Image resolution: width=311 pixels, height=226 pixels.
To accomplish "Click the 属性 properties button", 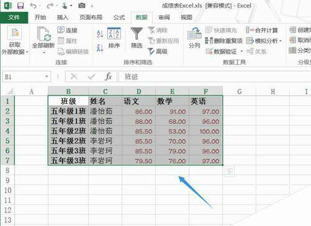I will 67,41.
